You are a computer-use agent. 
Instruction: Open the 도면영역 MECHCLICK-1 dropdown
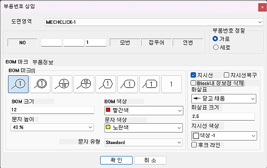click(x=154, y=22)
